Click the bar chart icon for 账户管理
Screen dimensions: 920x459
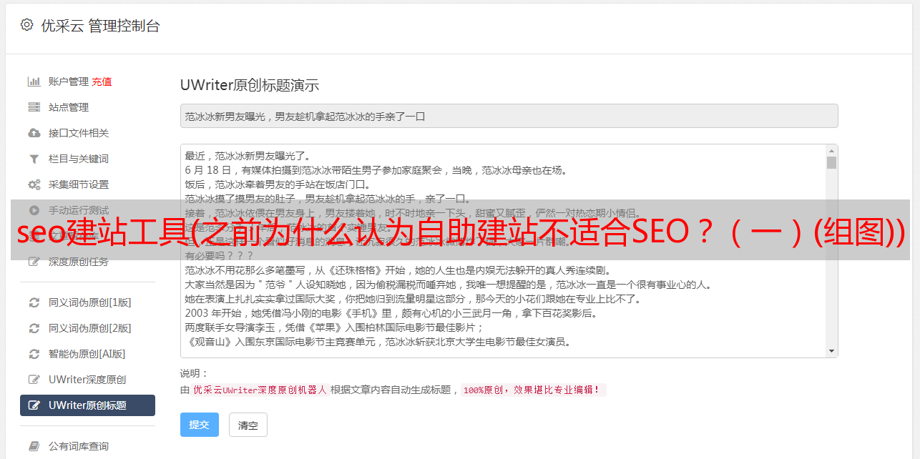pos(34,82)
